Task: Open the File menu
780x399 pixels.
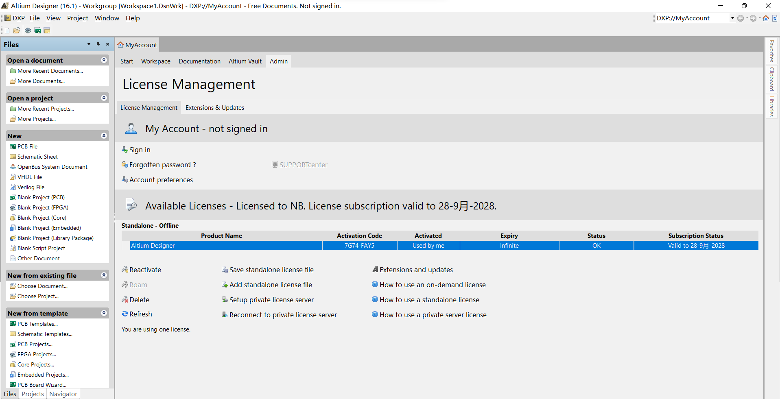Action: point(35,18)
